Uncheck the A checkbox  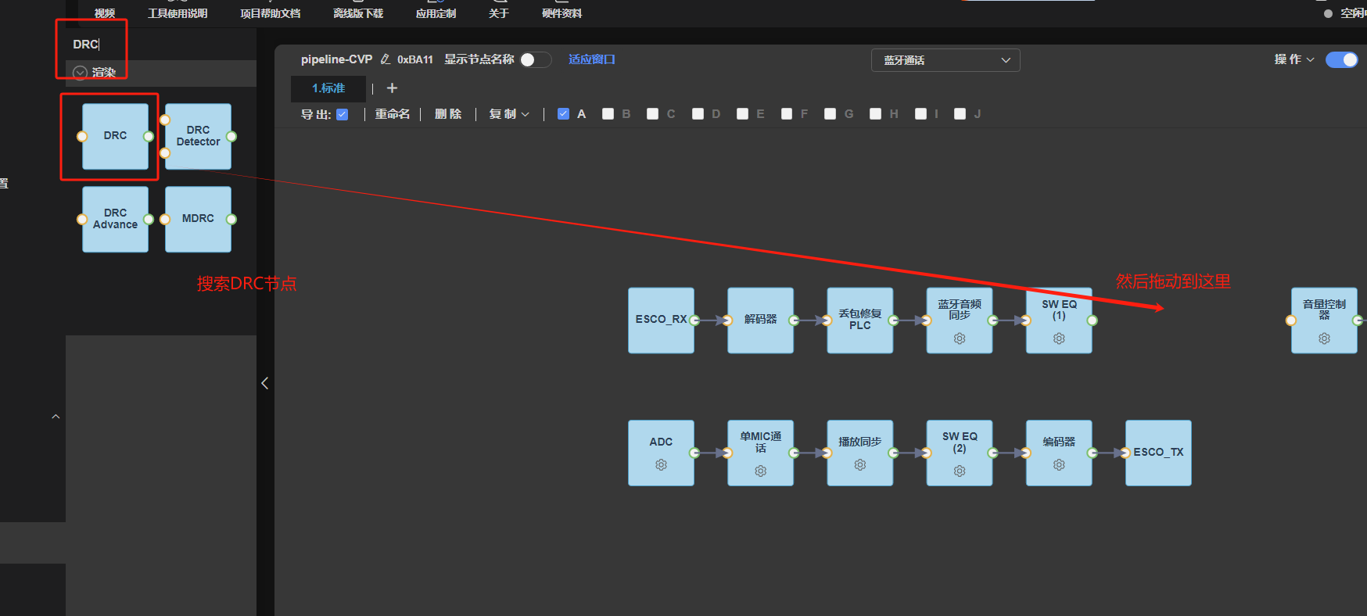click(563, 114)
